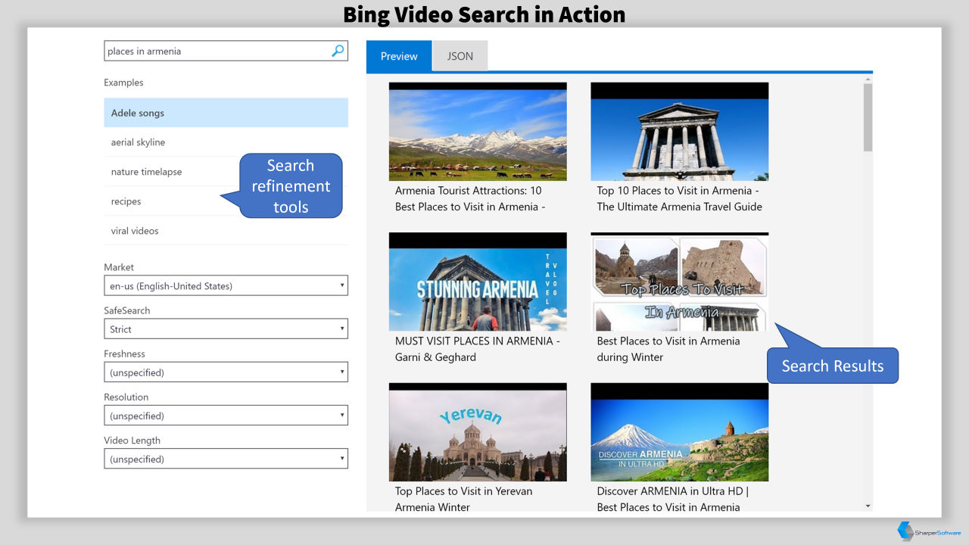Open the Top 10 Places temple thumbnail
The width and height of the screenshot is (969, 545).
coord(680,132)
